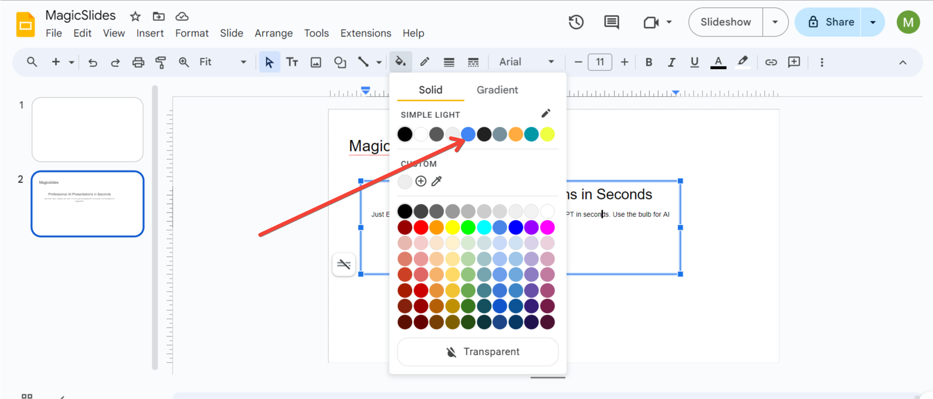
Task: Add a custom color with plus icon
Action: point(421,181)
